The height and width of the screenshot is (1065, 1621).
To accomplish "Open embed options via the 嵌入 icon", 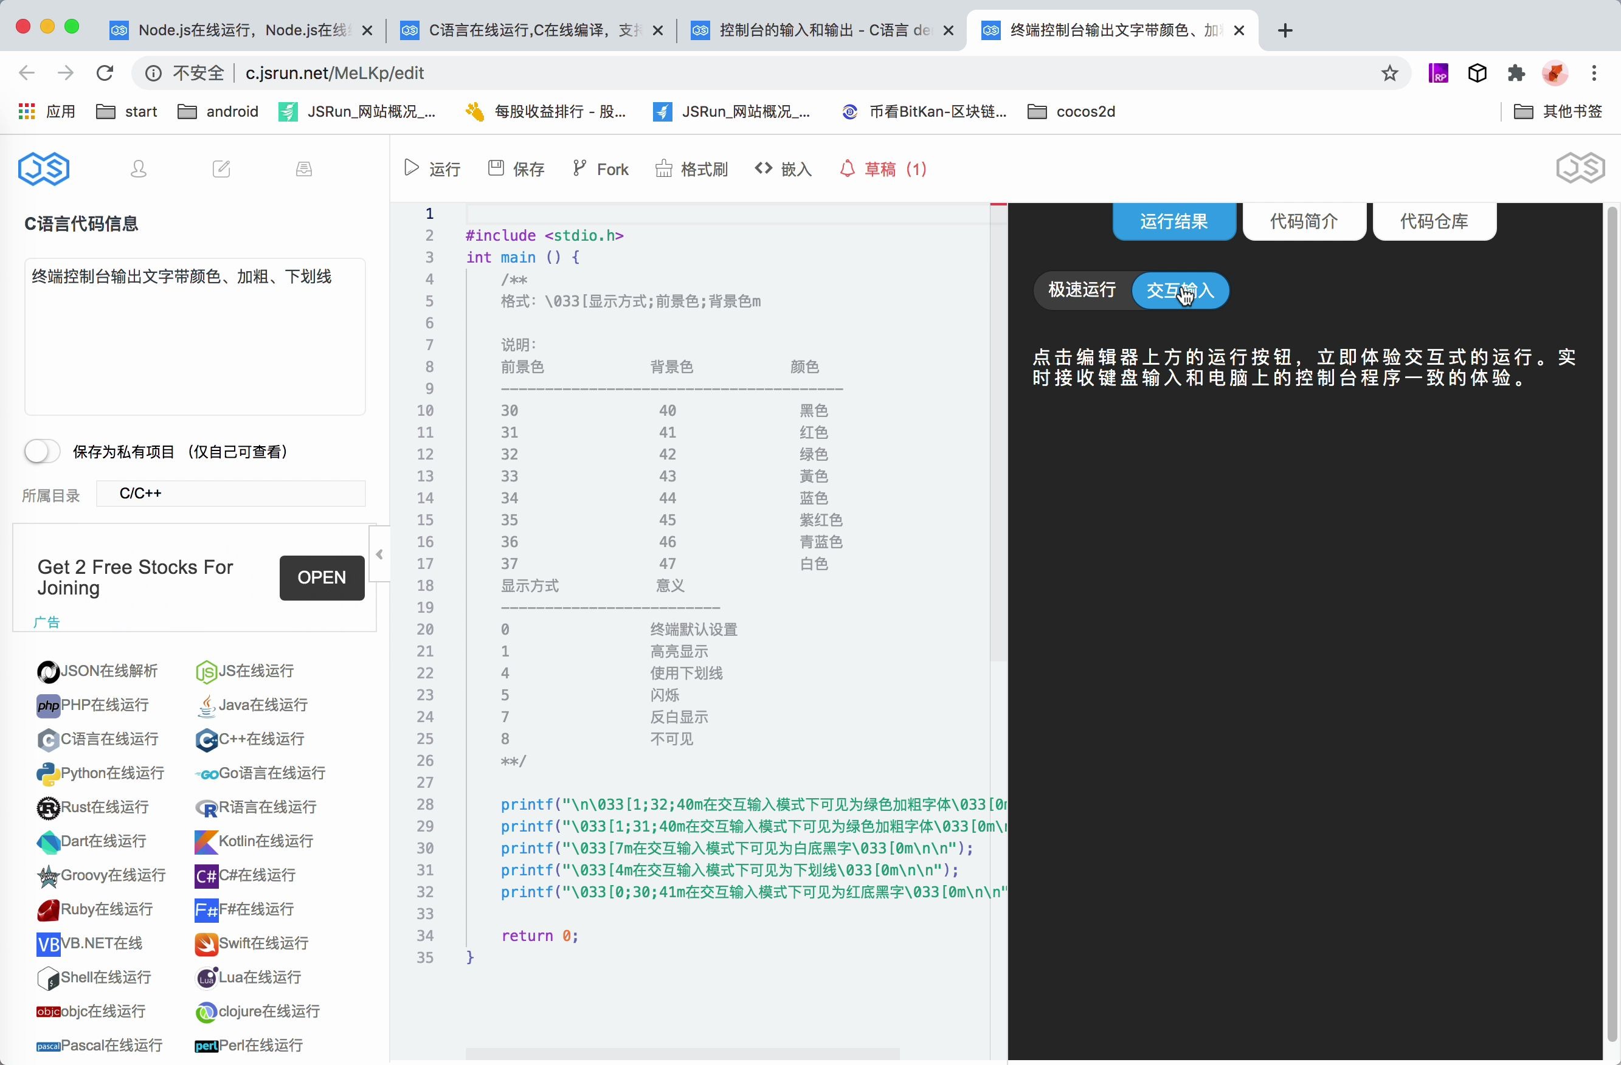I will [763, 168].
